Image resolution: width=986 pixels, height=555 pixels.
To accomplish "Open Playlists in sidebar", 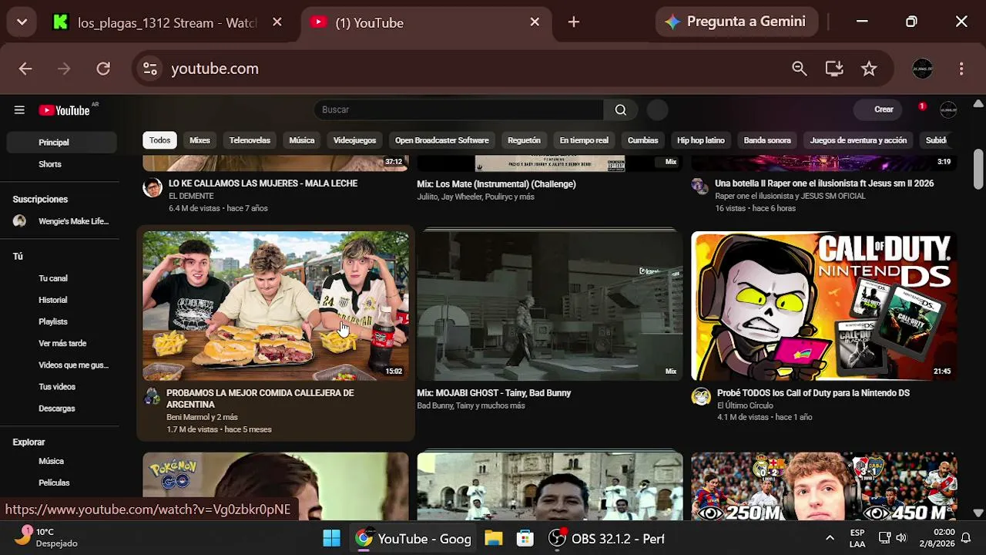I will tap(62, 321).
